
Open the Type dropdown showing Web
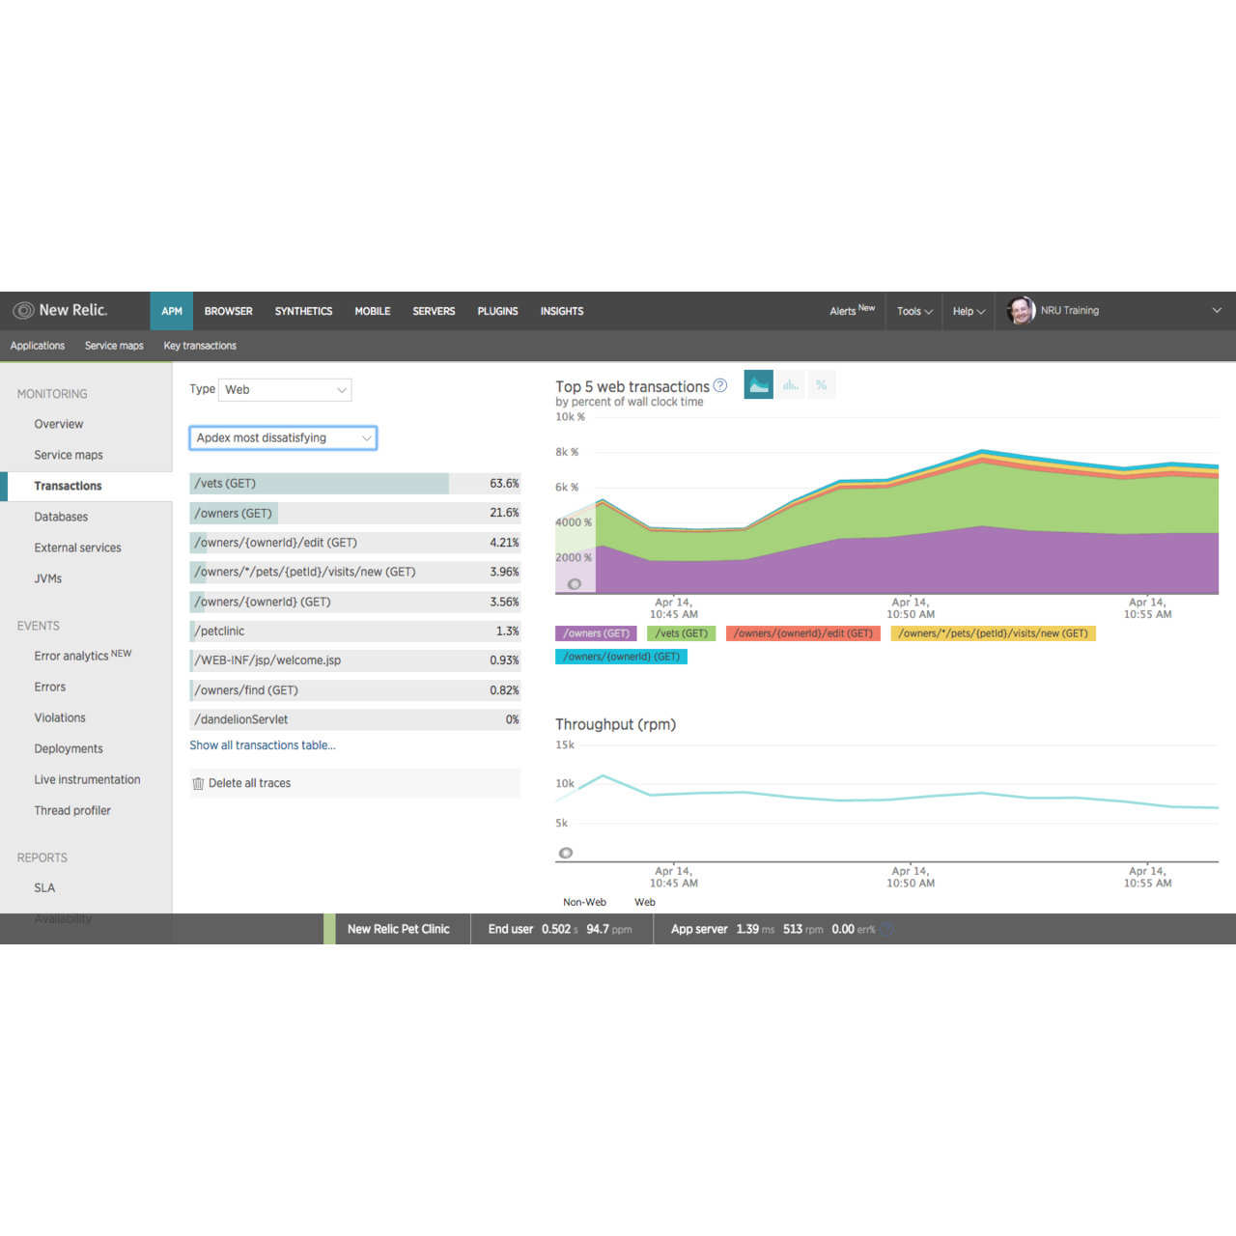(285, 389)
